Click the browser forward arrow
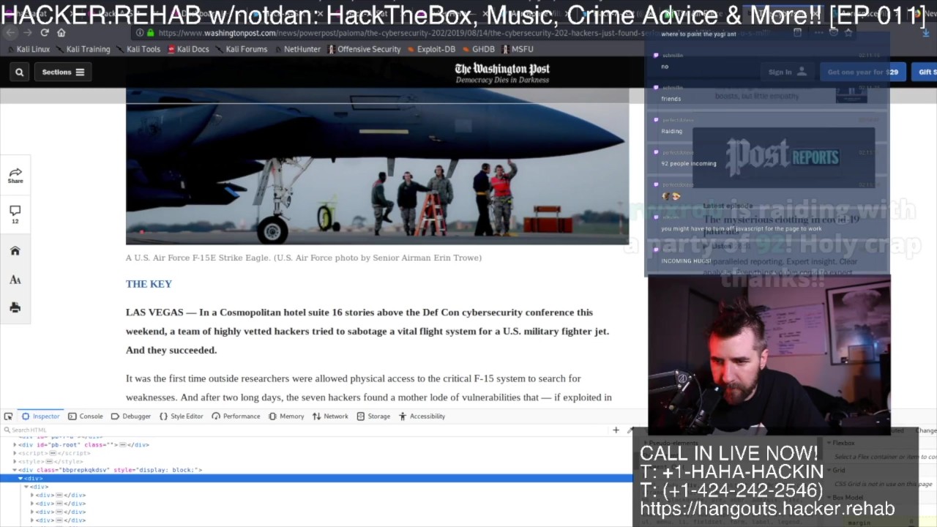 click(x=28, y=33)
